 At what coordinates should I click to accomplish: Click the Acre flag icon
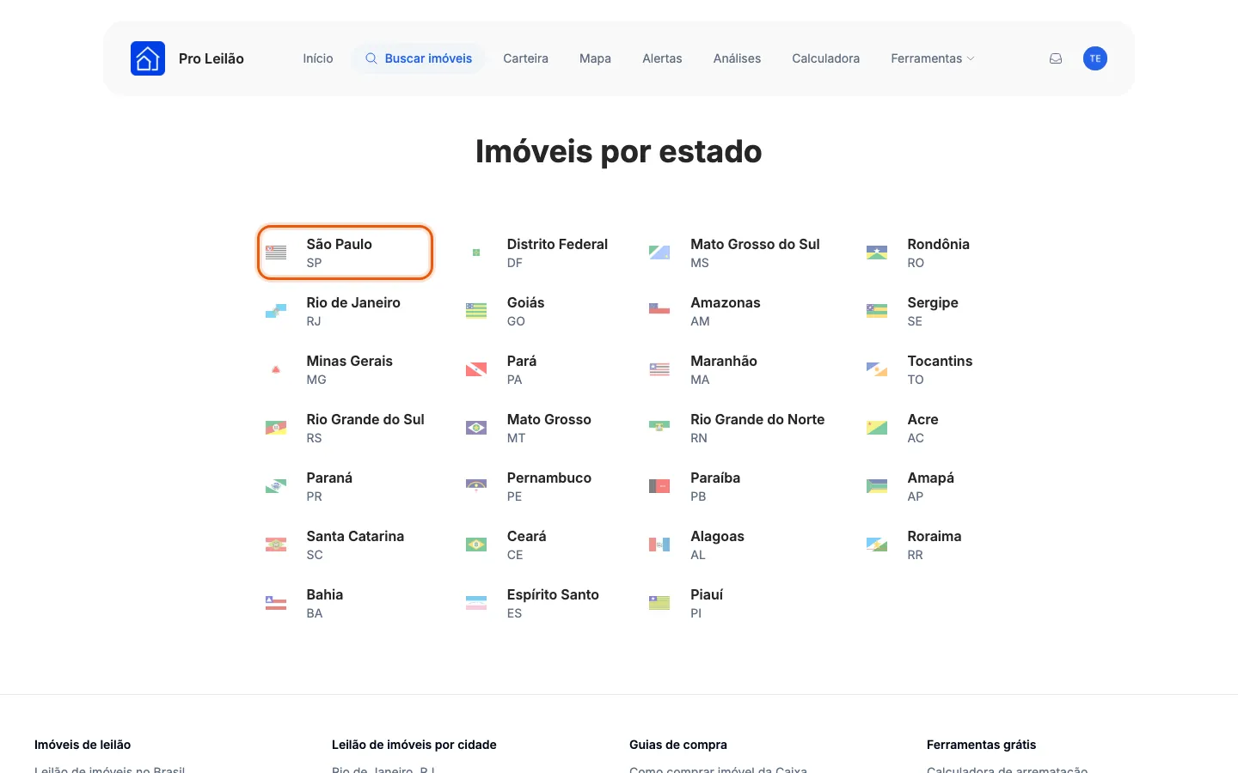click(x=877, y=428)
